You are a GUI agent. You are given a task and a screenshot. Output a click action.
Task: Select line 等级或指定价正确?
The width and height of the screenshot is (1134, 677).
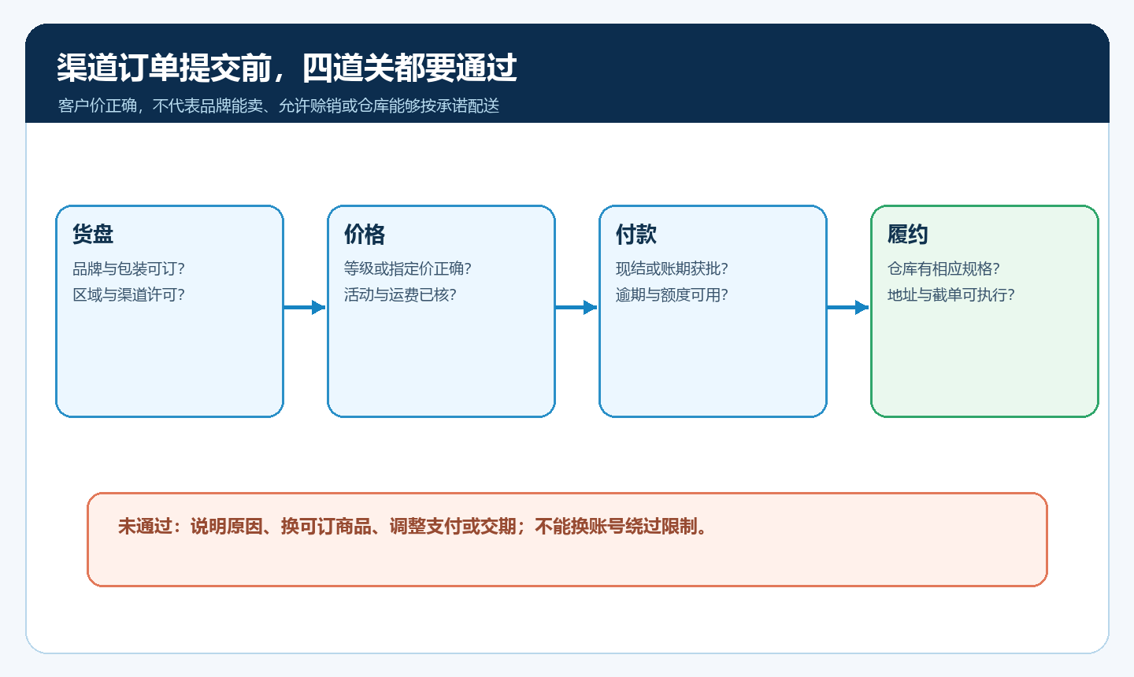[x=408, y=268]
